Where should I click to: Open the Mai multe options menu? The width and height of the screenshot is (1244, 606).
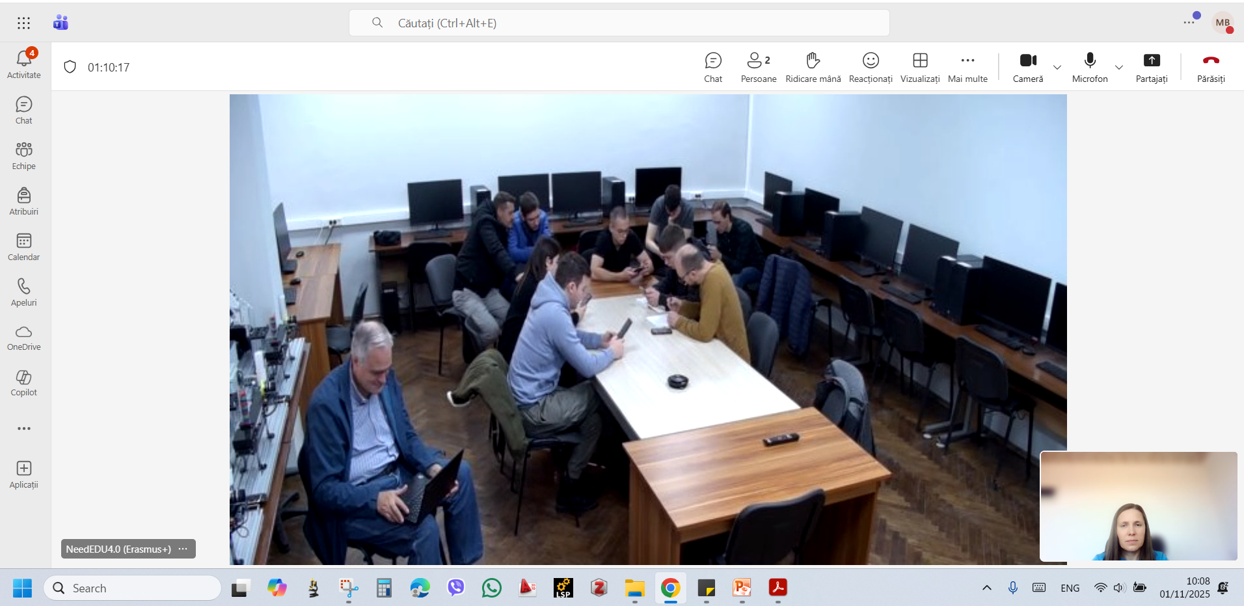(967, 68)
